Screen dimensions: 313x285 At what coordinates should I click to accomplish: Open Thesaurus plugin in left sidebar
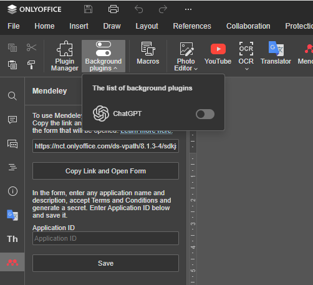point(12,239)
